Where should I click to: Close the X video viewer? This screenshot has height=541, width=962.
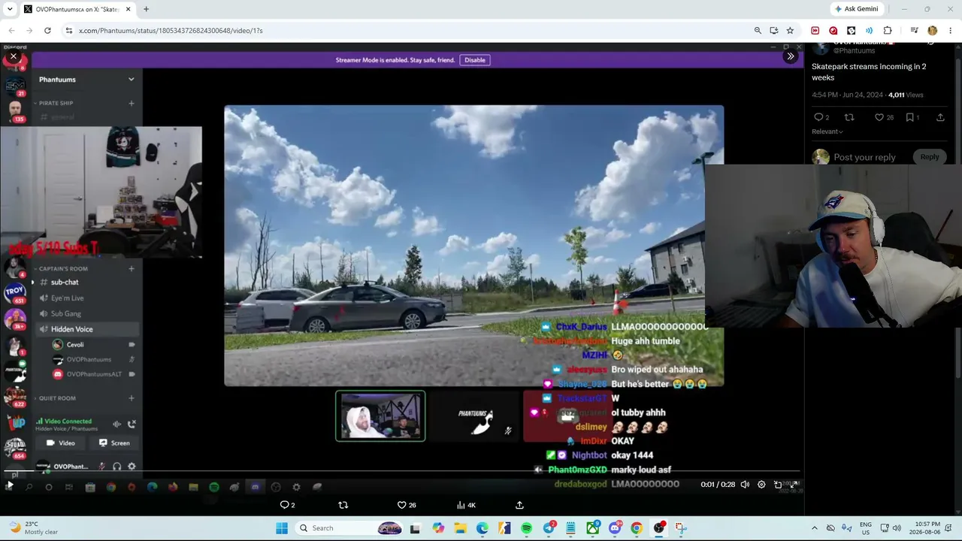[x=13, y=56]
